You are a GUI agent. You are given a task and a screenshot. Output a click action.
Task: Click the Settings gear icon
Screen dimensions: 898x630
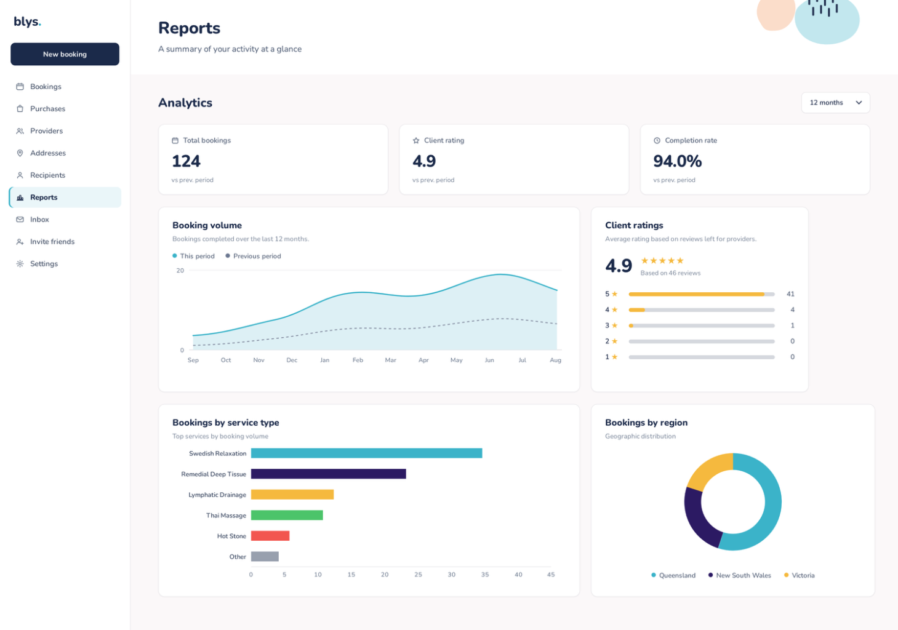point(20,264)
